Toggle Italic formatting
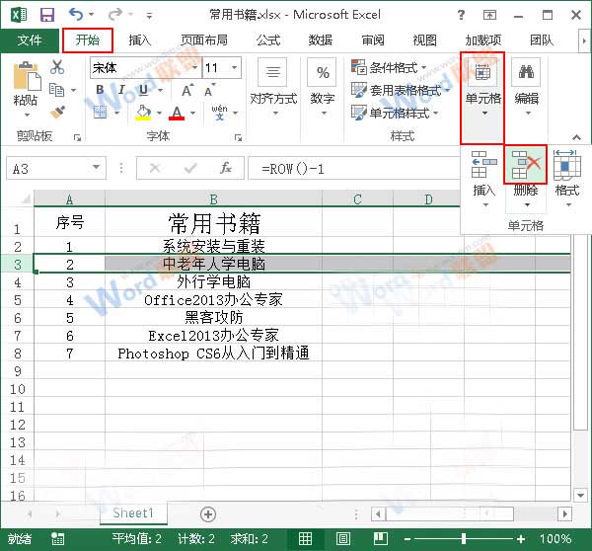 121,90
